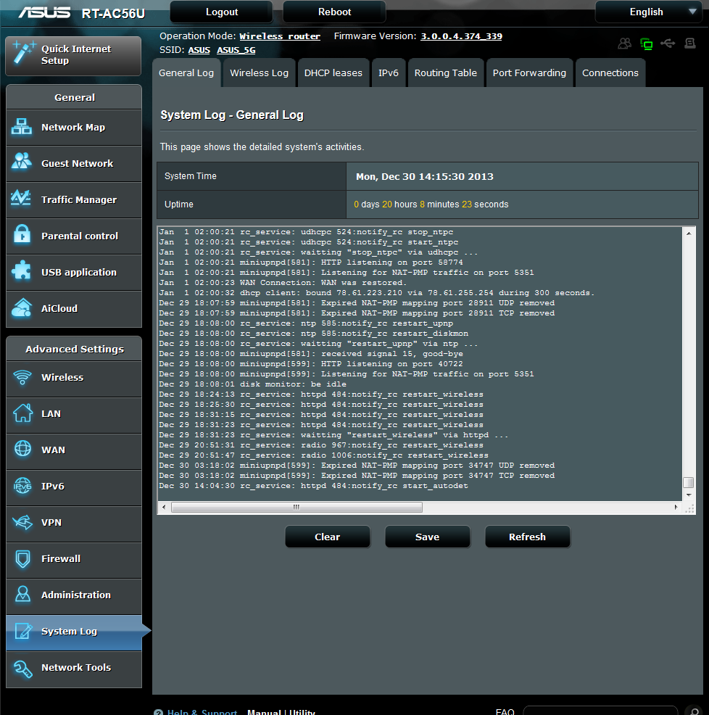Click the ASUS_5G SSID link
The height and width of the screenshot is (715, 709).
(x=236, y=50)
